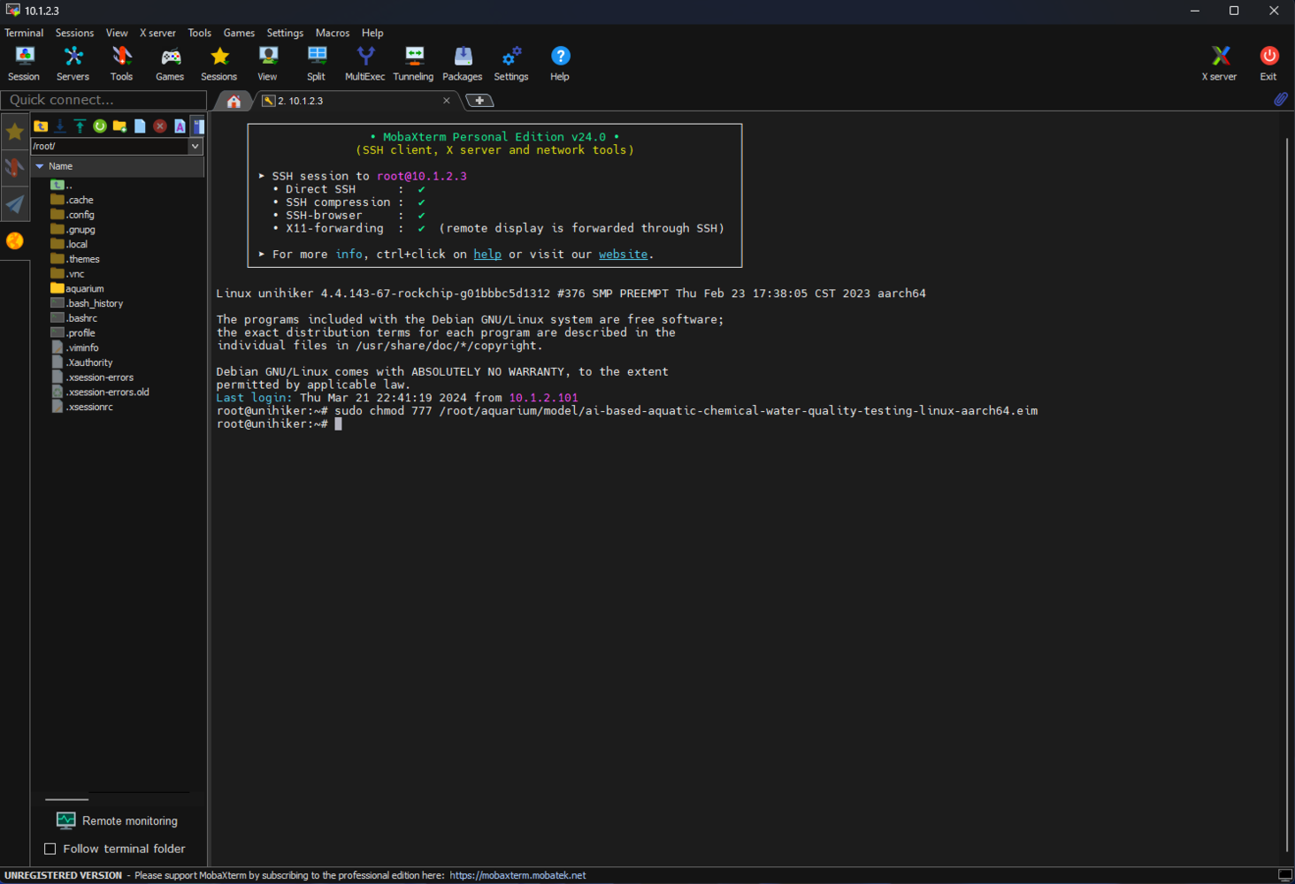Open the mobaxterm.mobatek.net link
Image resolution: width=1295 pixels, height=884 pixels.
pyautogui.click(x=517, y=876)
